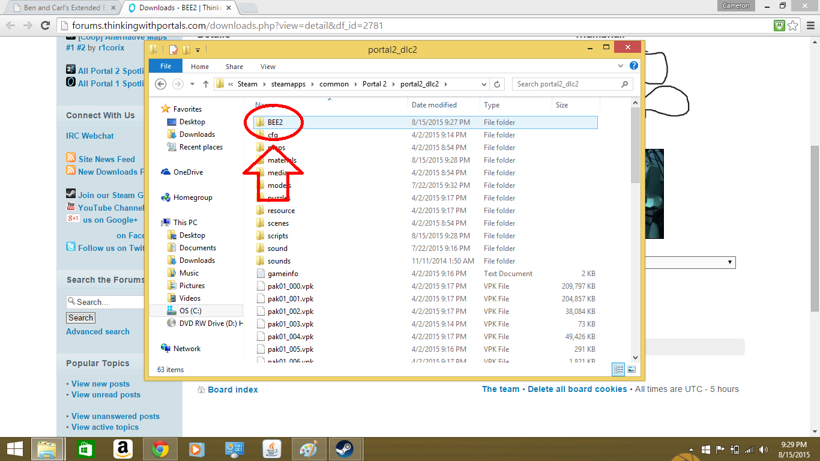Select the gameinfo text document

tap(283, 274)
